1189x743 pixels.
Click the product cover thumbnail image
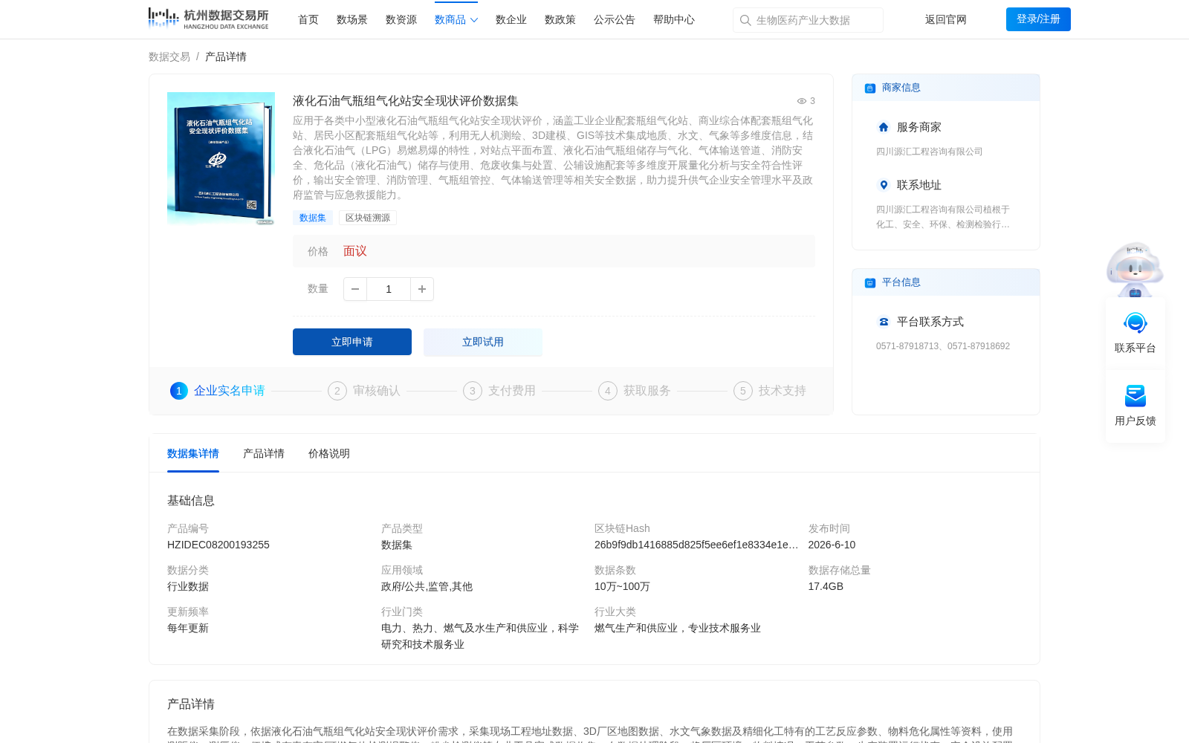221,158
